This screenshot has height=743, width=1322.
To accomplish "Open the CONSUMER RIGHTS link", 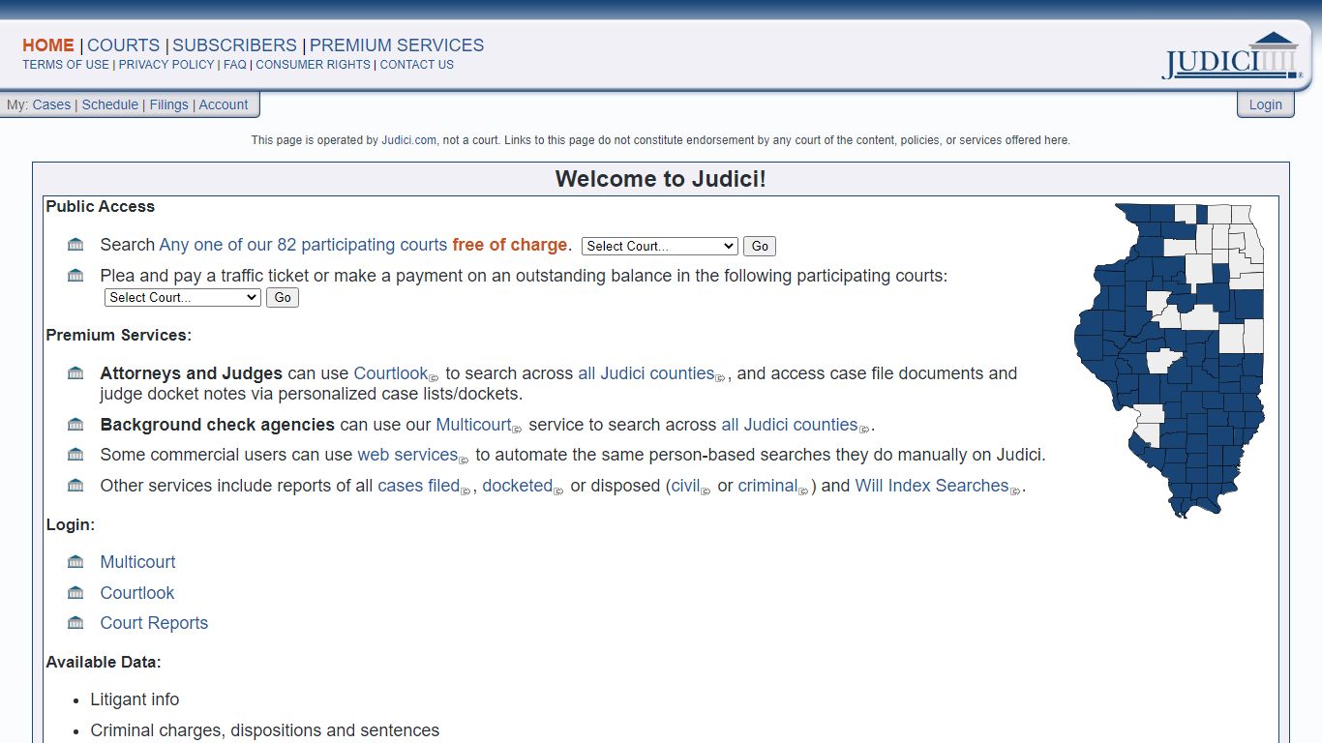I will click(314, 65).
